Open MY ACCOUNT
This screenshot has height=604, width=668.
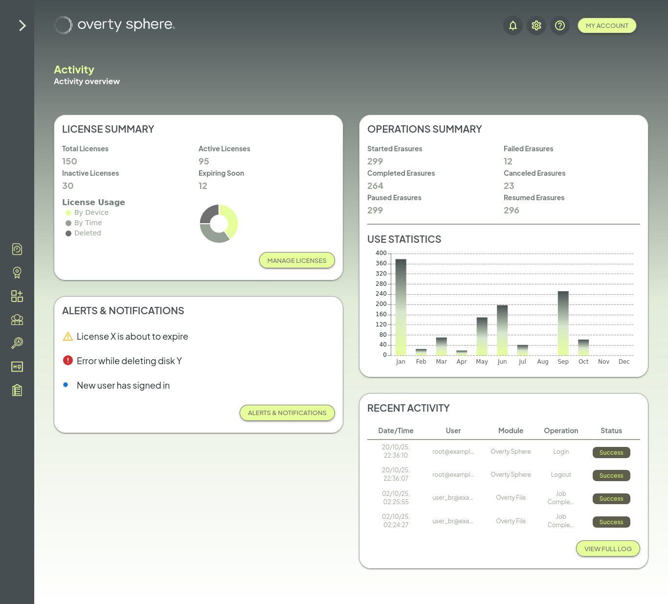click(x=607, y=25)
